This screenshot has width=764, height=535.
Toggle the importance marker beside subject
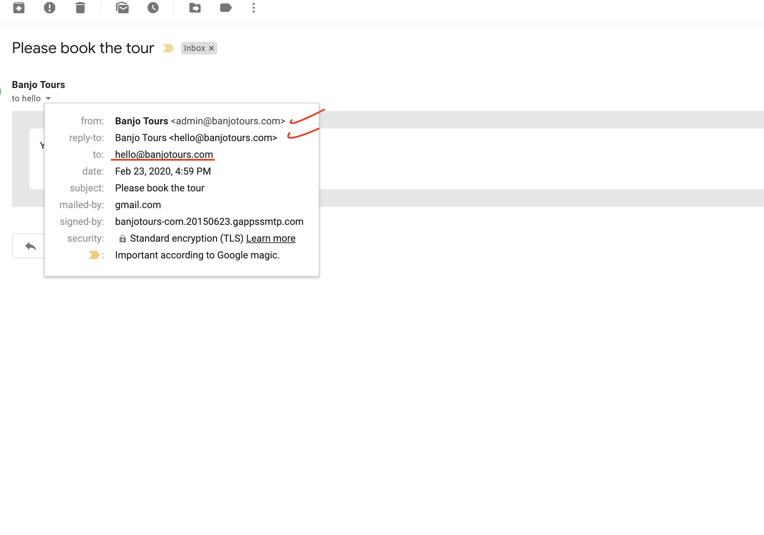[x=168, y=48]
